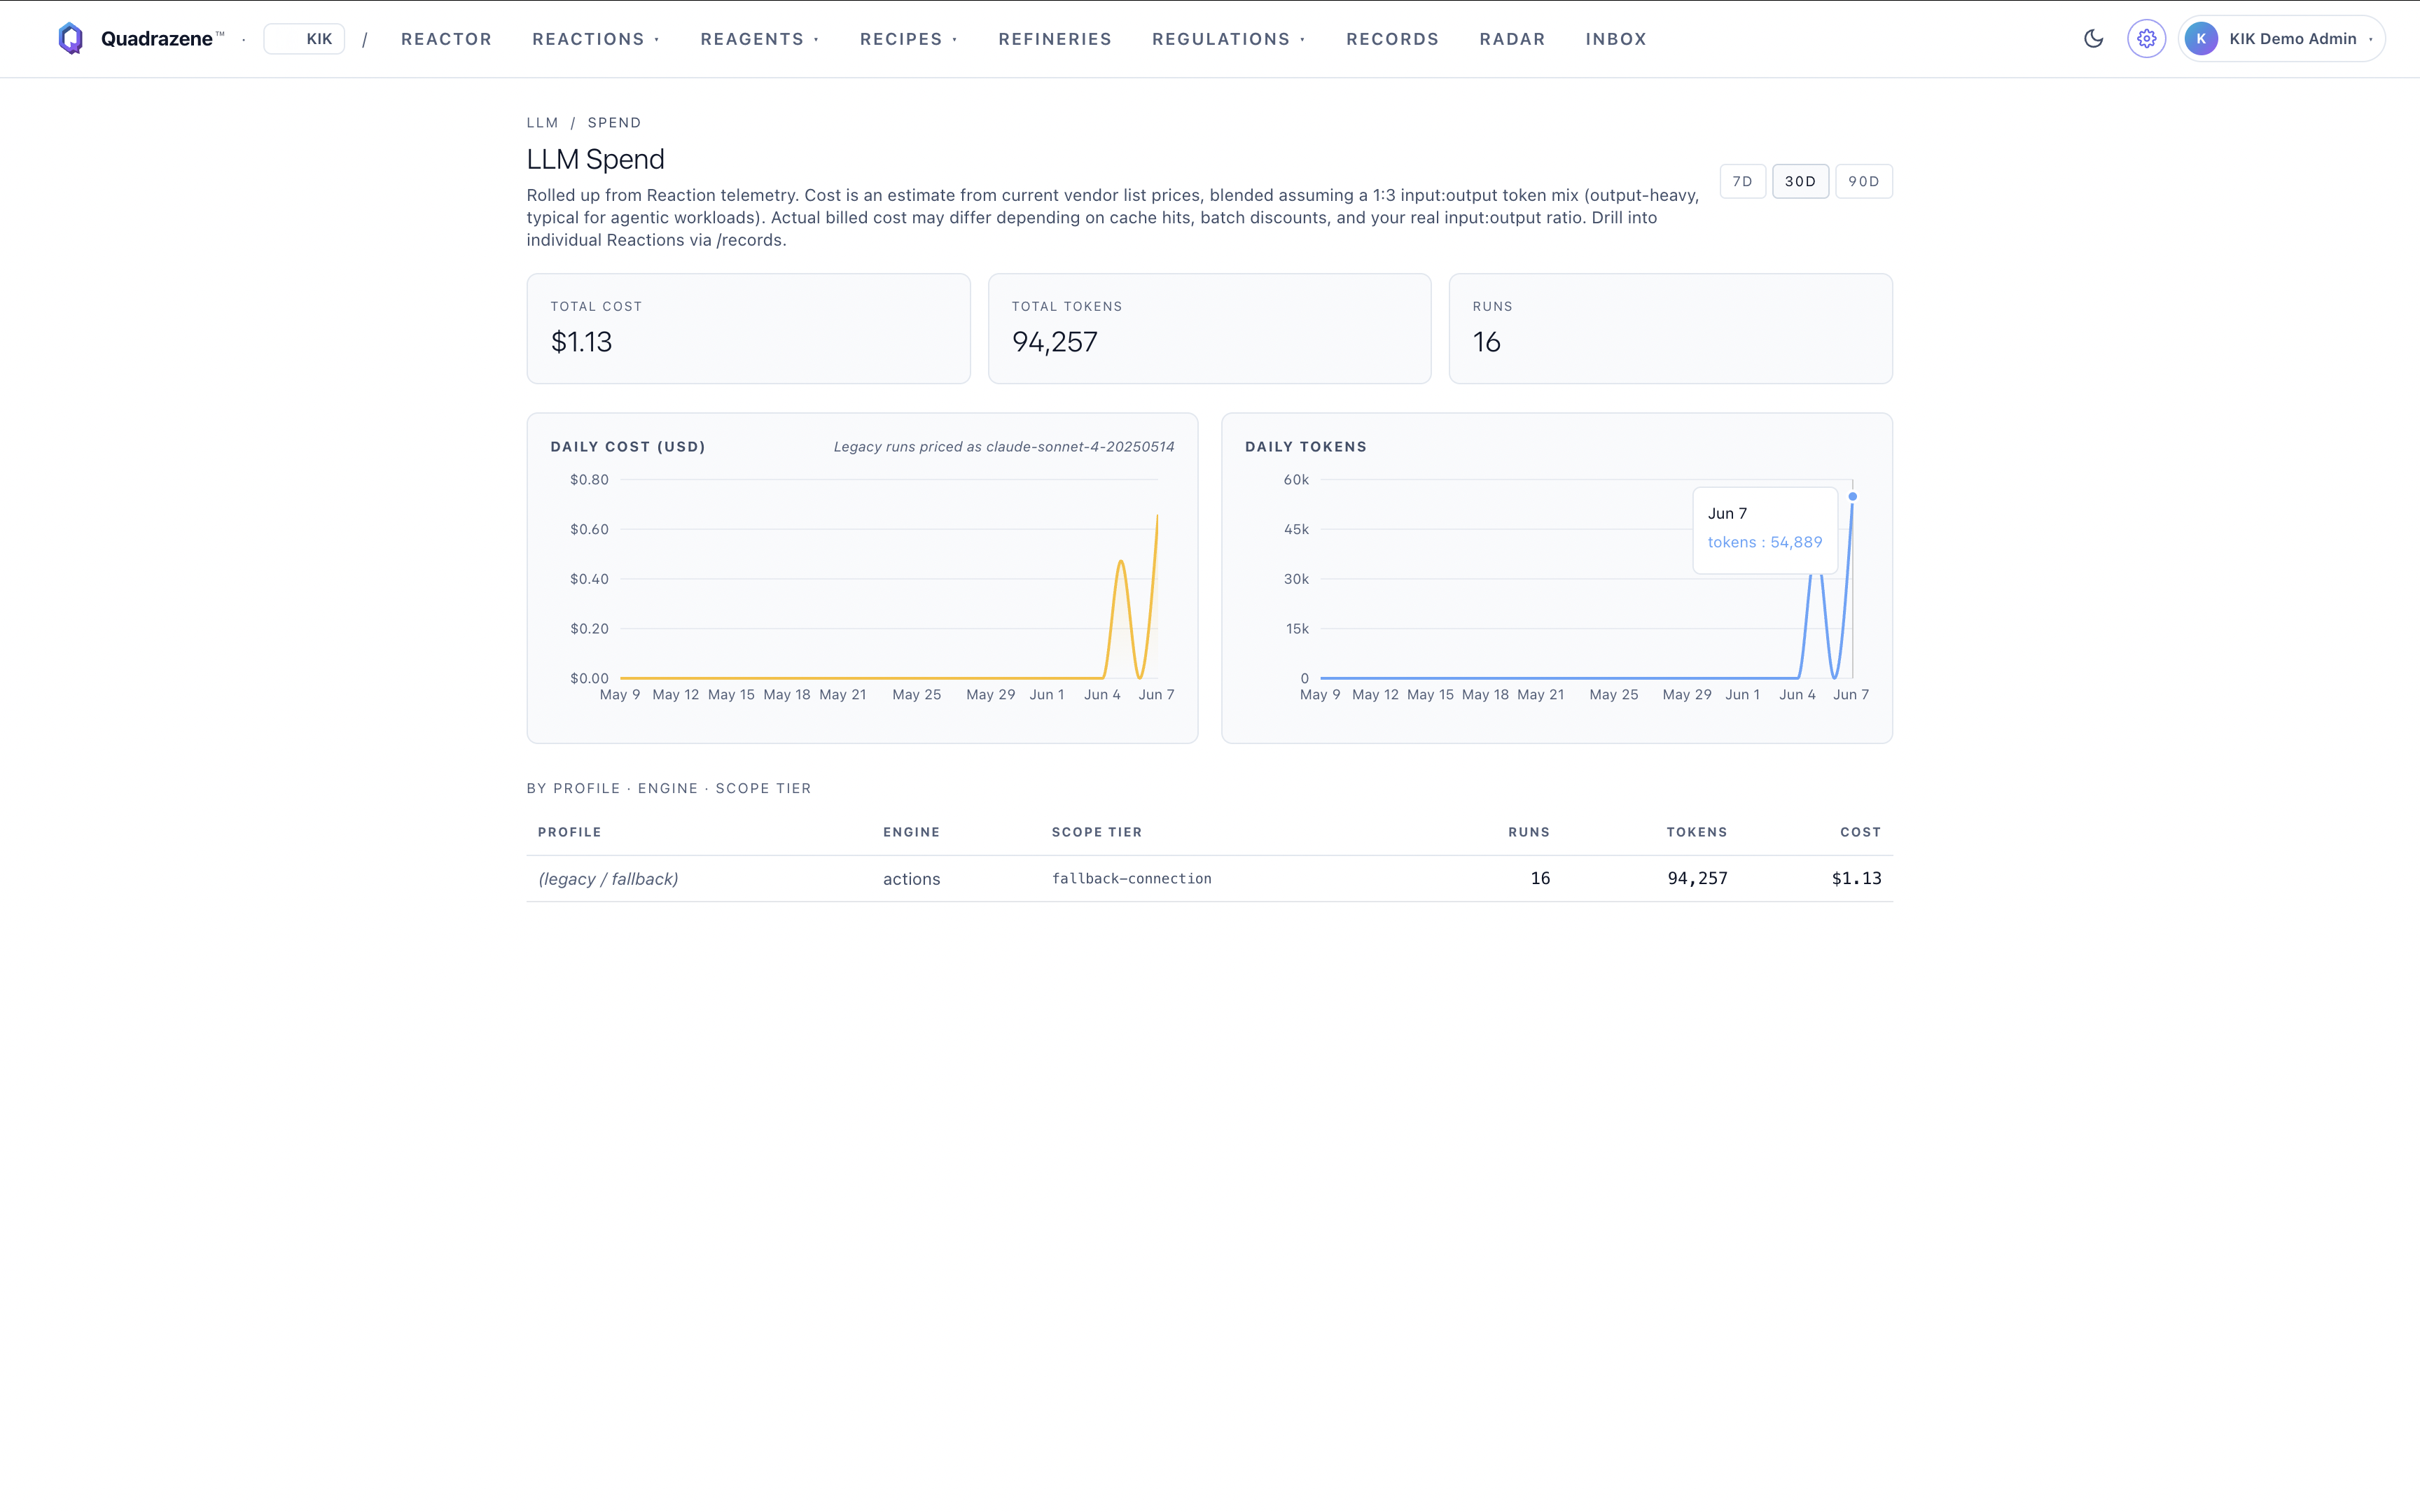Screen dimensions: 2420x1512
Task: Select the (legacy / fallback) profile row
Action: click(1209, 878)
